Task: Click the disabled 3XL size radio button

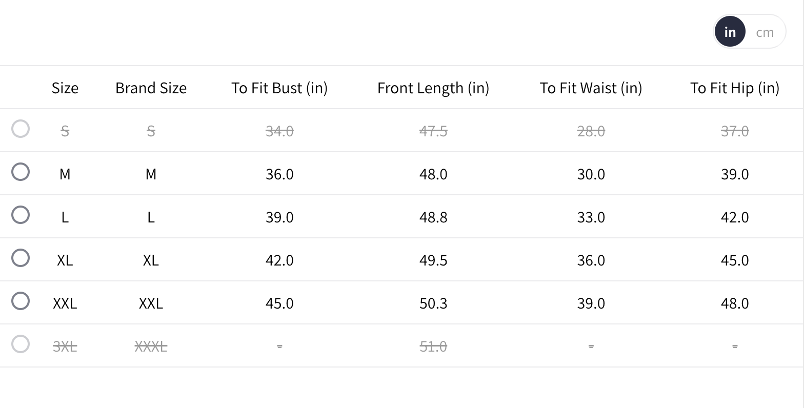Action: click(21, 344)
